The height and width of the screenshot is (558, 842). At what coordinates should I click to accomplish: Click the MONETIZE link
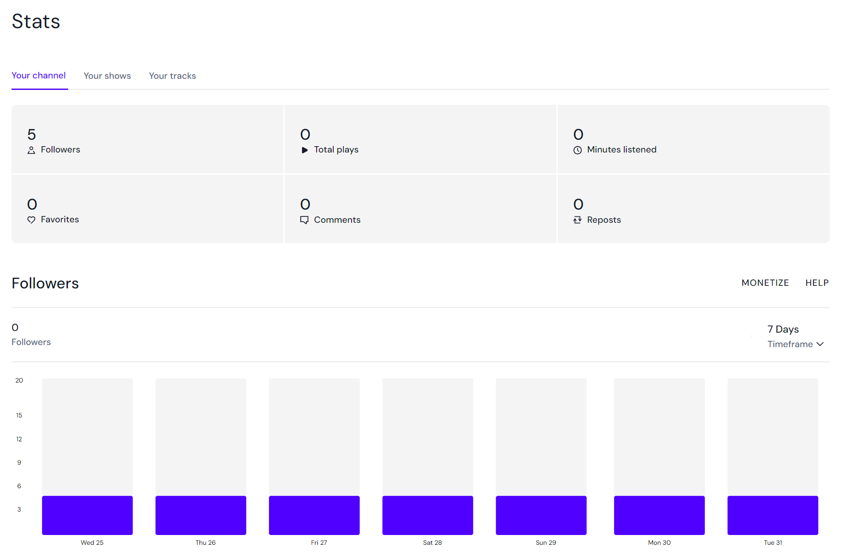pos(765,283)
